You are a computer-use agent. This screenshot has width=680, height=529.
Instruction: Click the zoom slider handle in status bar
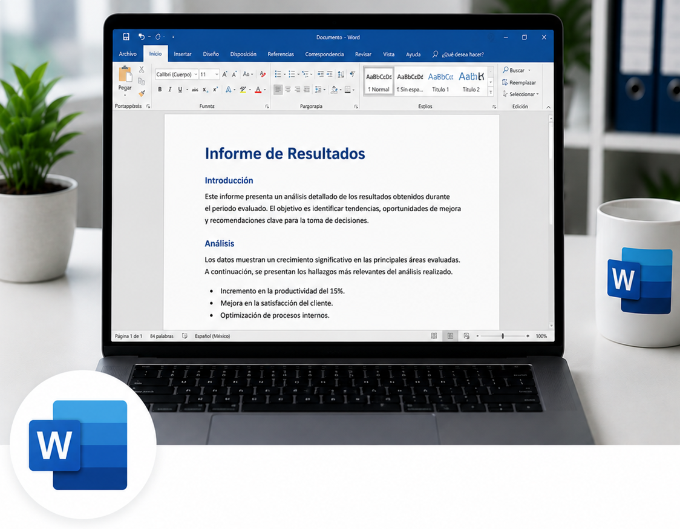click(x=503, y=336)
